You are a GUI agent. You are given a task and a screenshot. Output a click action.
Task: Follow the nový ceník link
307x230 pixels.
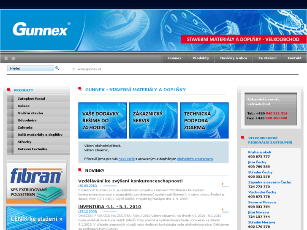click(x=127, y=159)
